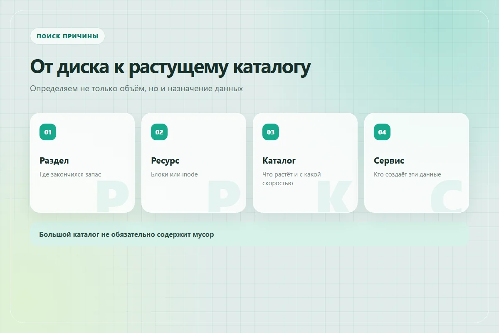The image size is (499, 333).
Task: Click the 01 number badge
Action: [48, 132]
